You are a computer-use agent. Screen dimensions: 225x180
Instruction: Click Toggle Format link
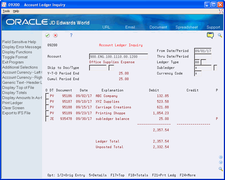(15, 57)
